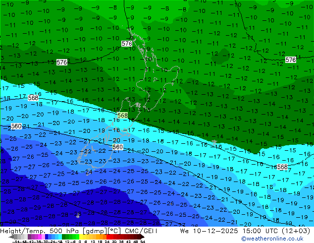Viewport: 314px width, 243px height.
Task: Click the '[°C]' unit label
Action: tap(114, 231)
